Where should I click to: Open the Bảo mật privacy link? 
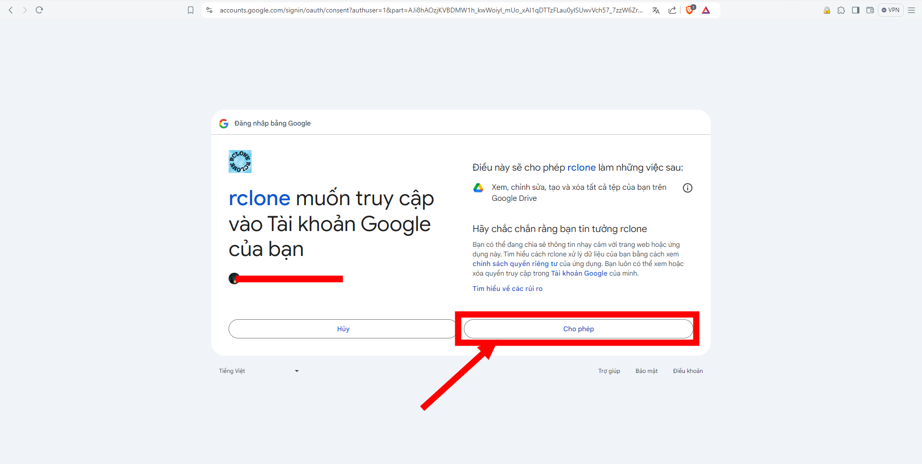[x=646, y=371]
